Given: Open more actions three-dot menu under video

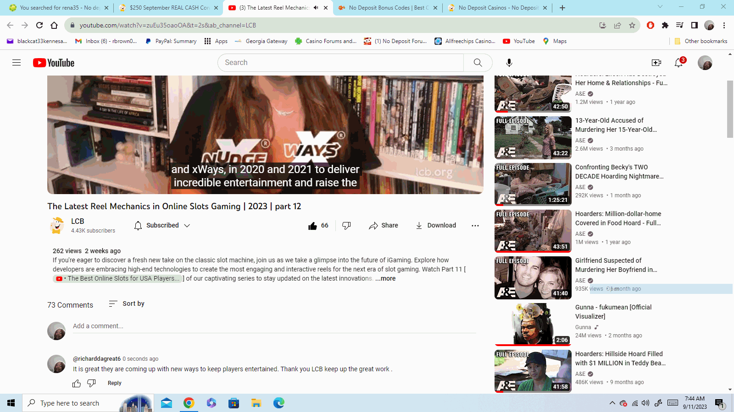Looking at the screenshot, I should (x=475, y=226).
